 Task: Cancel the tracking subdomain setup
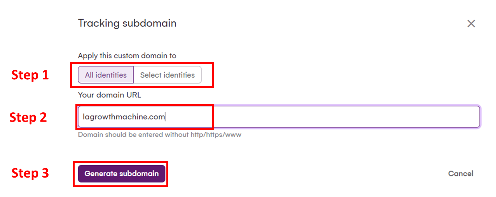(x=461, y=174)
